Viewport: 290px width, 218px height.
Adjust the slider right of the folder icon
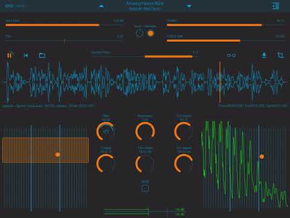[x=144, y=56]
